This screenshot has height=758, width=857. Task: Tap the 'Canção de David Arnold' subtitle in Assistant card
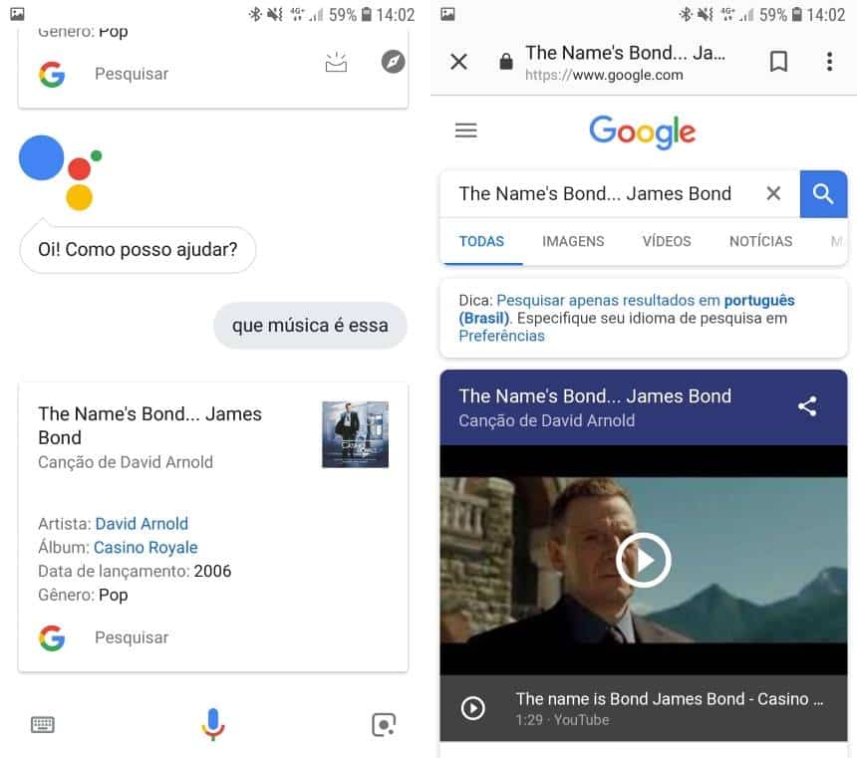coord(126,462)
